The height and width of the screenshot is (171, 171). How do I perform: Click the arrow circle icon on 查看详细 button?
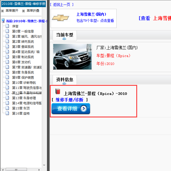84,109
